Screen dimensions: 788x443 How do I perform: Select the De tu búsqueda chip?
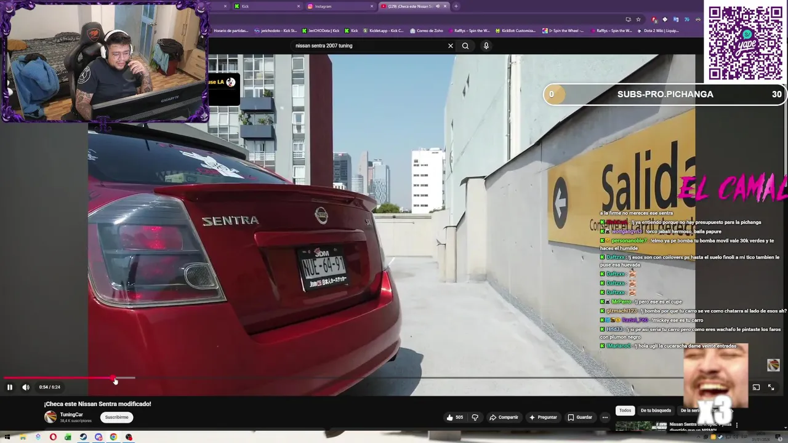(656, 410)
